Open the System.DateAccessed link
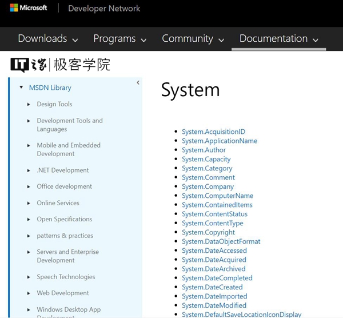The image size is (343, 318). pos(214,251)
